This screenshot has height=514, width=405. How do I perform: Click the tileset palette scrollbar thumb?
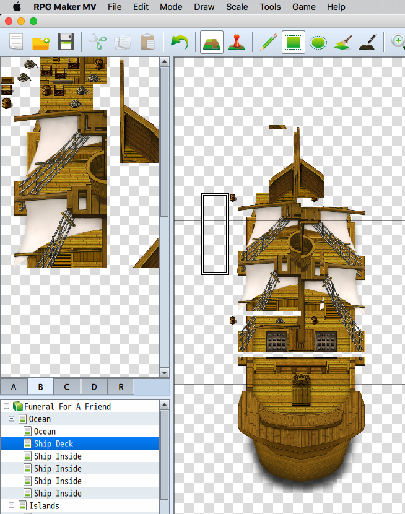(165, 142)
